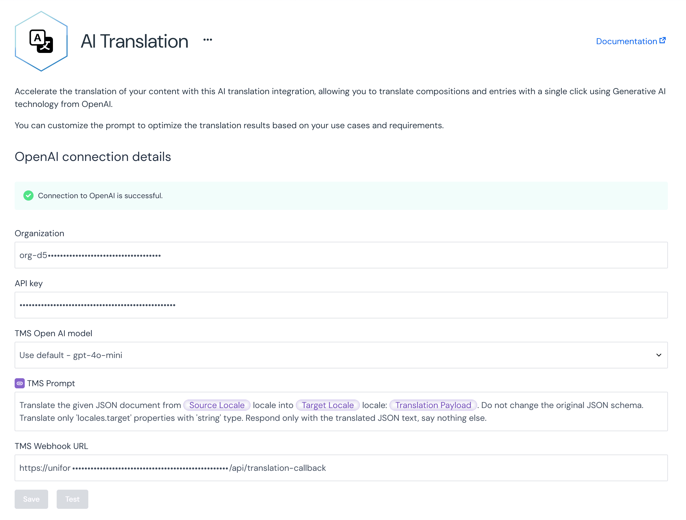Click the Save button
686x520 pixels.
[31, 499]
